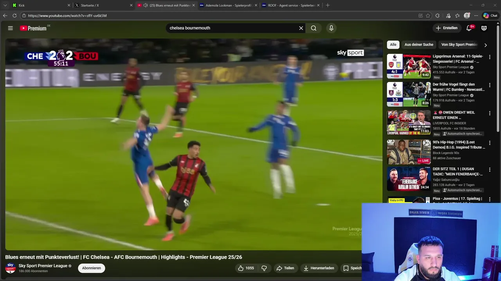Select the Aus deiner Suche chip
This screenshot has height=281, width=501.
[x=419, y=44]
